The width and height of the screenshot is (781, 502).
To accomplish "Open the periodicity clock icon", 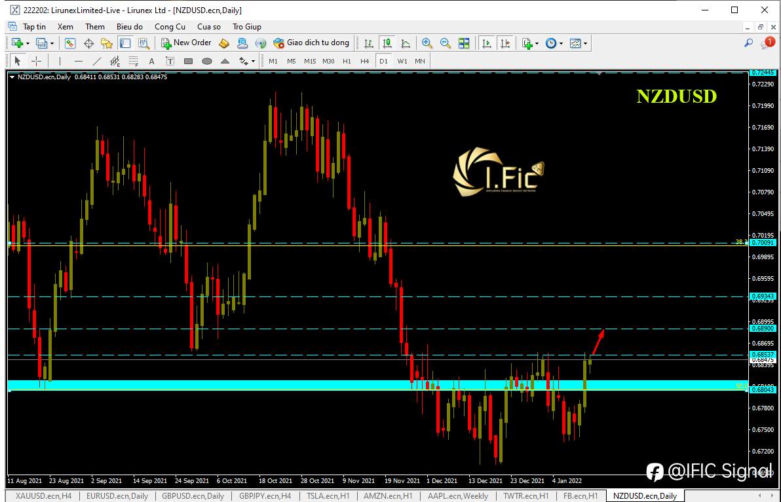I will pos(551,43).
